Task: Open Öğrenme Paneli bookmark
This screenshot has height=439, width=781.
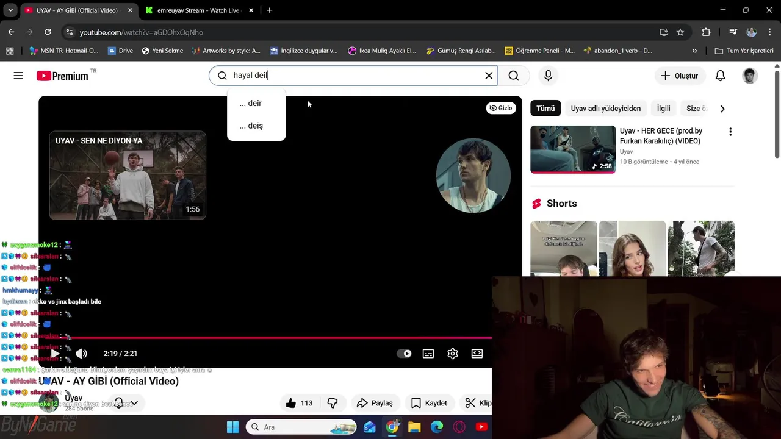Action: (539, 51)
